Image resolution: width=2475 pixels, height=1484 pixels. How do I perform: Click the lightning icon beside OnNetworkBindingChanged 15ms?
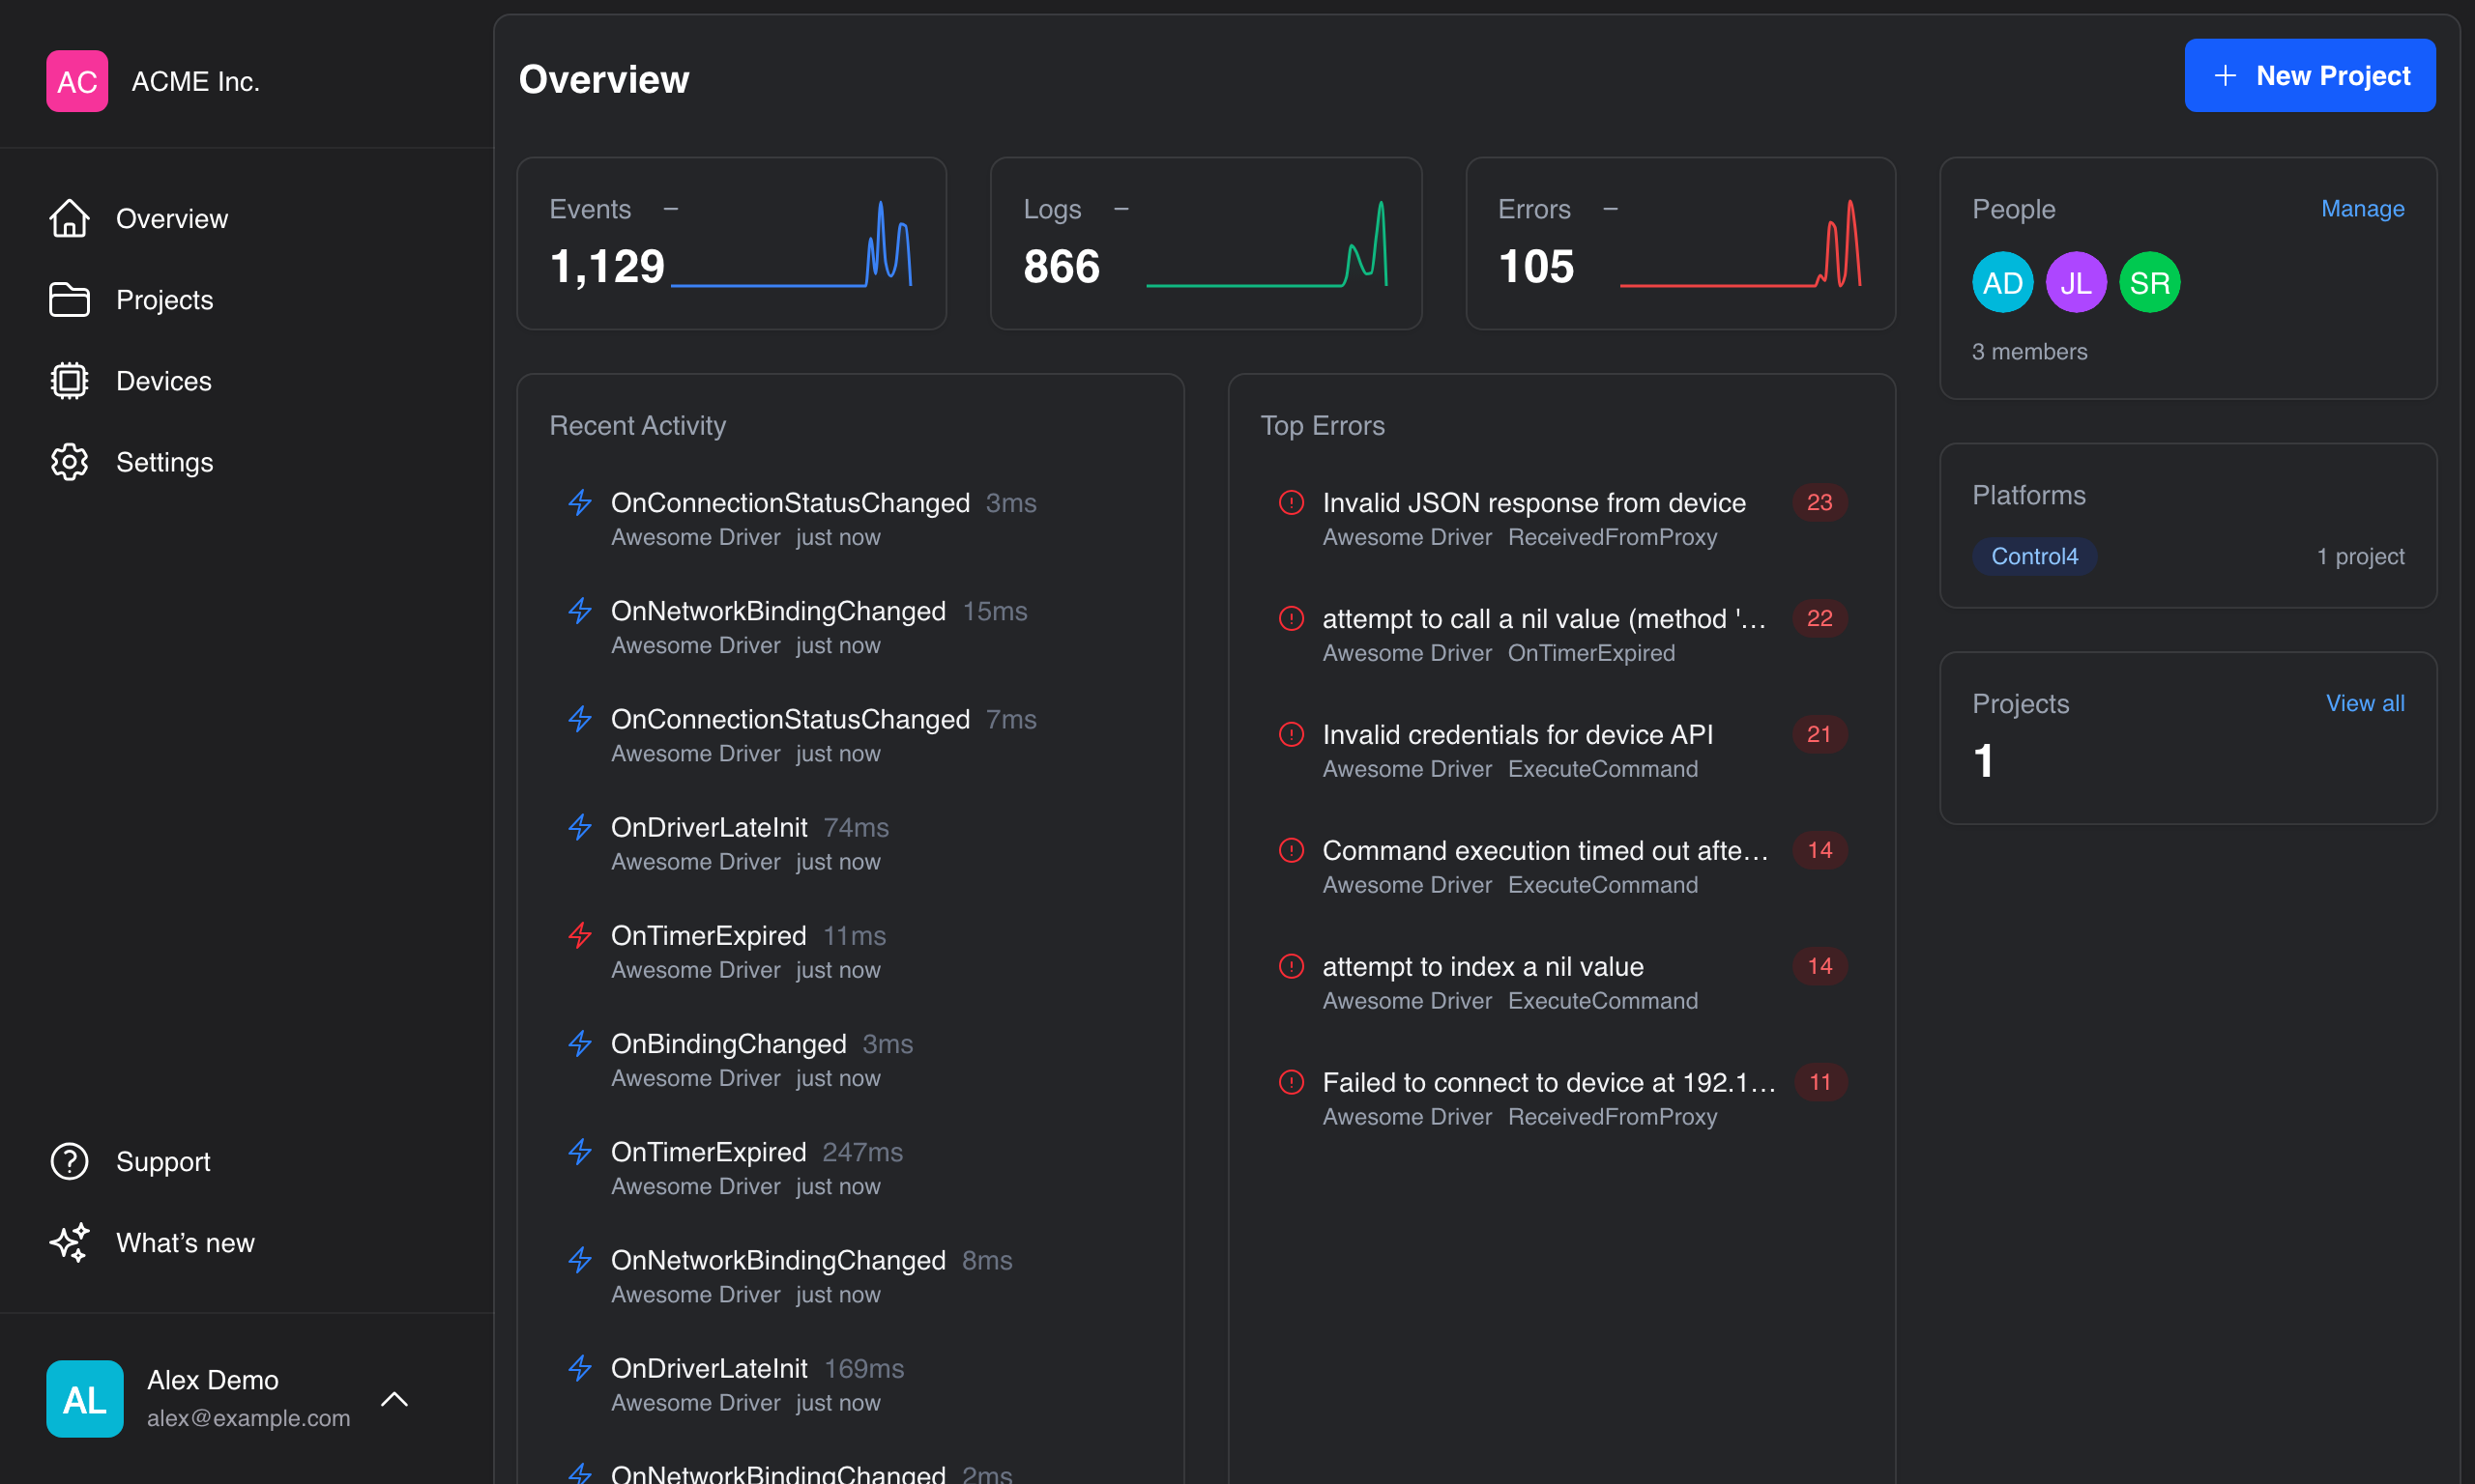point(580,610)
